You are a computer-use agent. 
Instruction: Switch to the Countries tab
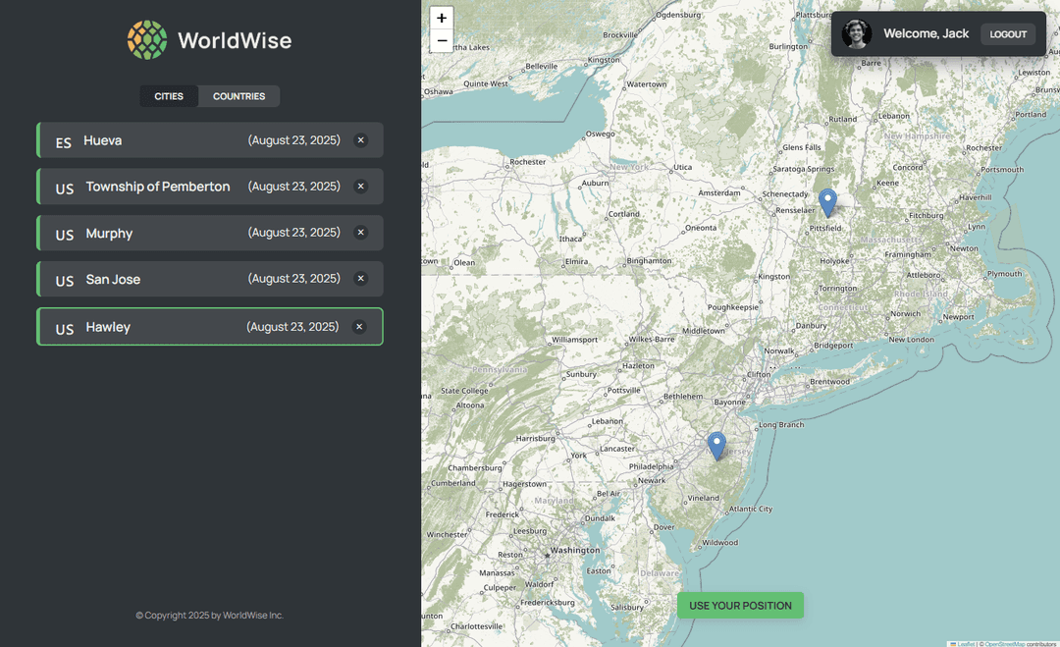coord(238,96)
